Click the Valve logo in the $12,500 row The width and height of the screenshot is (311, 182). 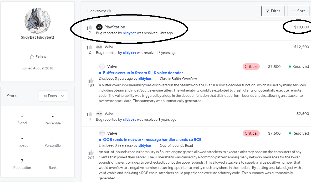click(x=99, y=47)
